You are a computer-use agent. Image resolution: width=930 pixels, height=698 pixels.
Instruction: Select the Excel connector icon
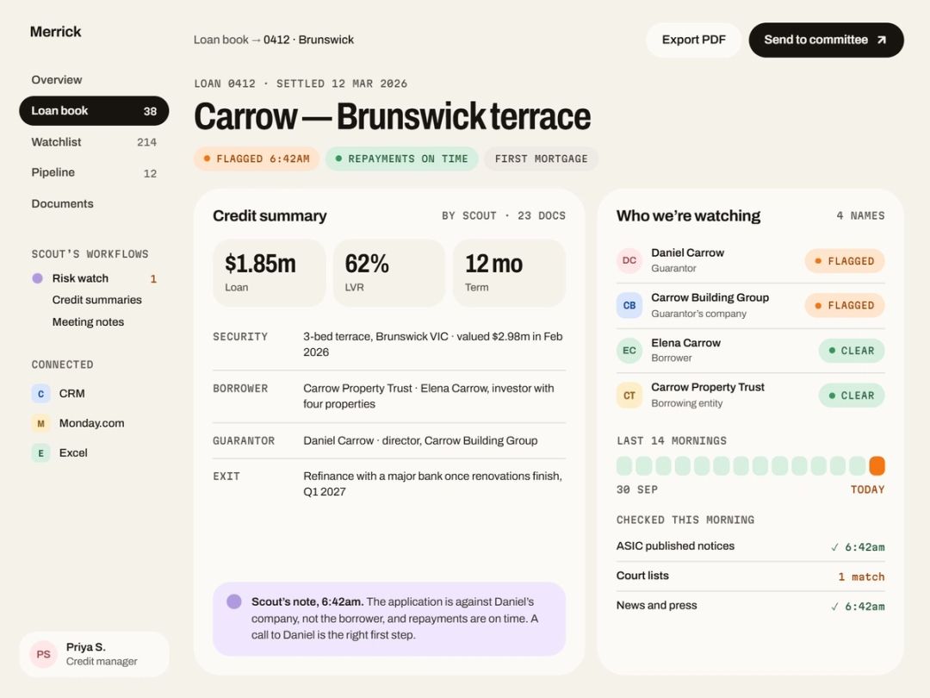click(41, 453)
